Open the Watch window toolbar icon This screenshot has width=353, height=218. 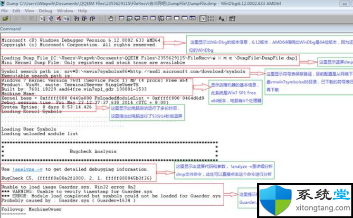click(129, 18)
